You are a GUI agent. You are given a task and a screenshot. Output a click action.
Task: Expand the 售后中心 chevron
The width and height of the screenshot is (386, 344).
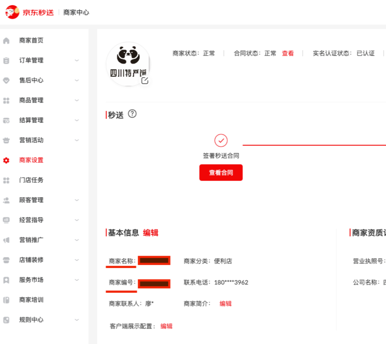pos(77,80)
